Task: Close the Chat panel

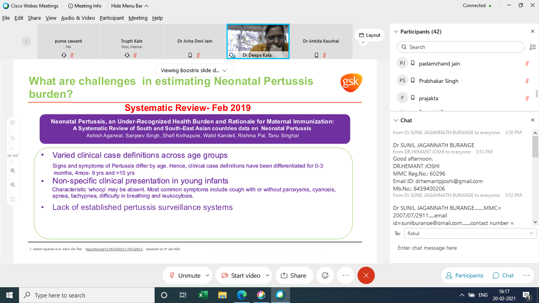Action: click(533, 120)
